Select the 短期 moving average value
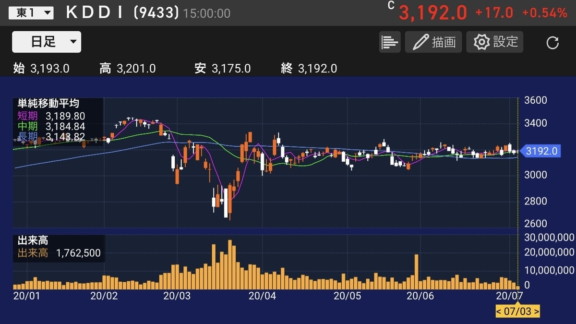Screen dimensions: 576x324 click(x=65, y=116)
